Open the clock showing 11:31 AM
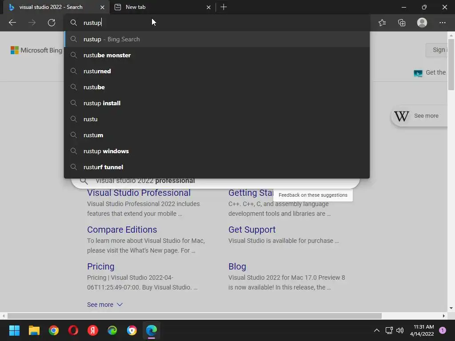This screenshot has width=455, height=341. [x=422, y=330]
